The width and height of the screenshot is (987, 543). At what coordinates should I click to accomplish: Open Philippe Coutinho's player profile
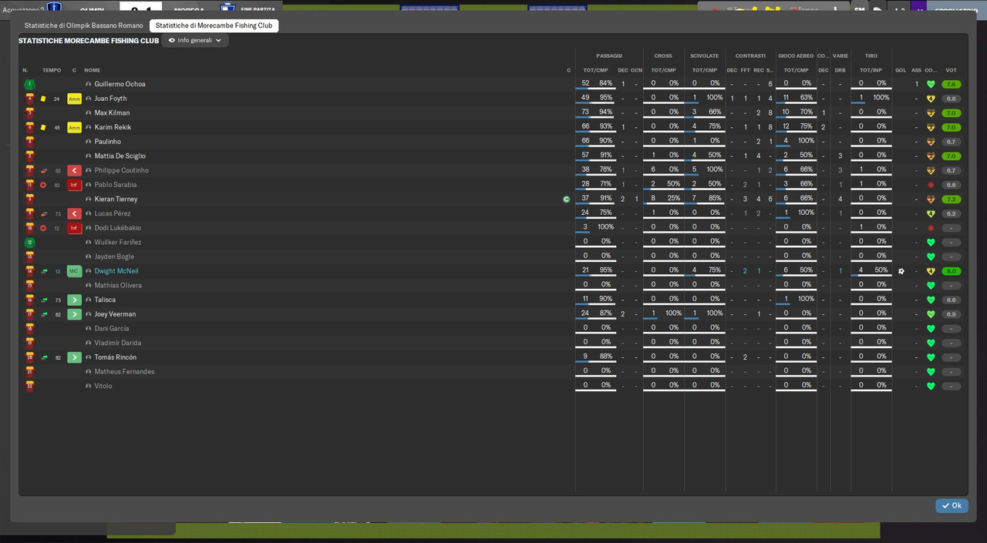pos(122,170)
